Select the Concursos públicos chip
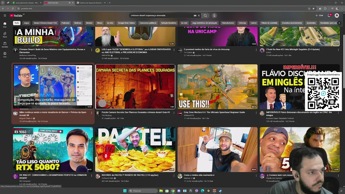 point(148,23)
